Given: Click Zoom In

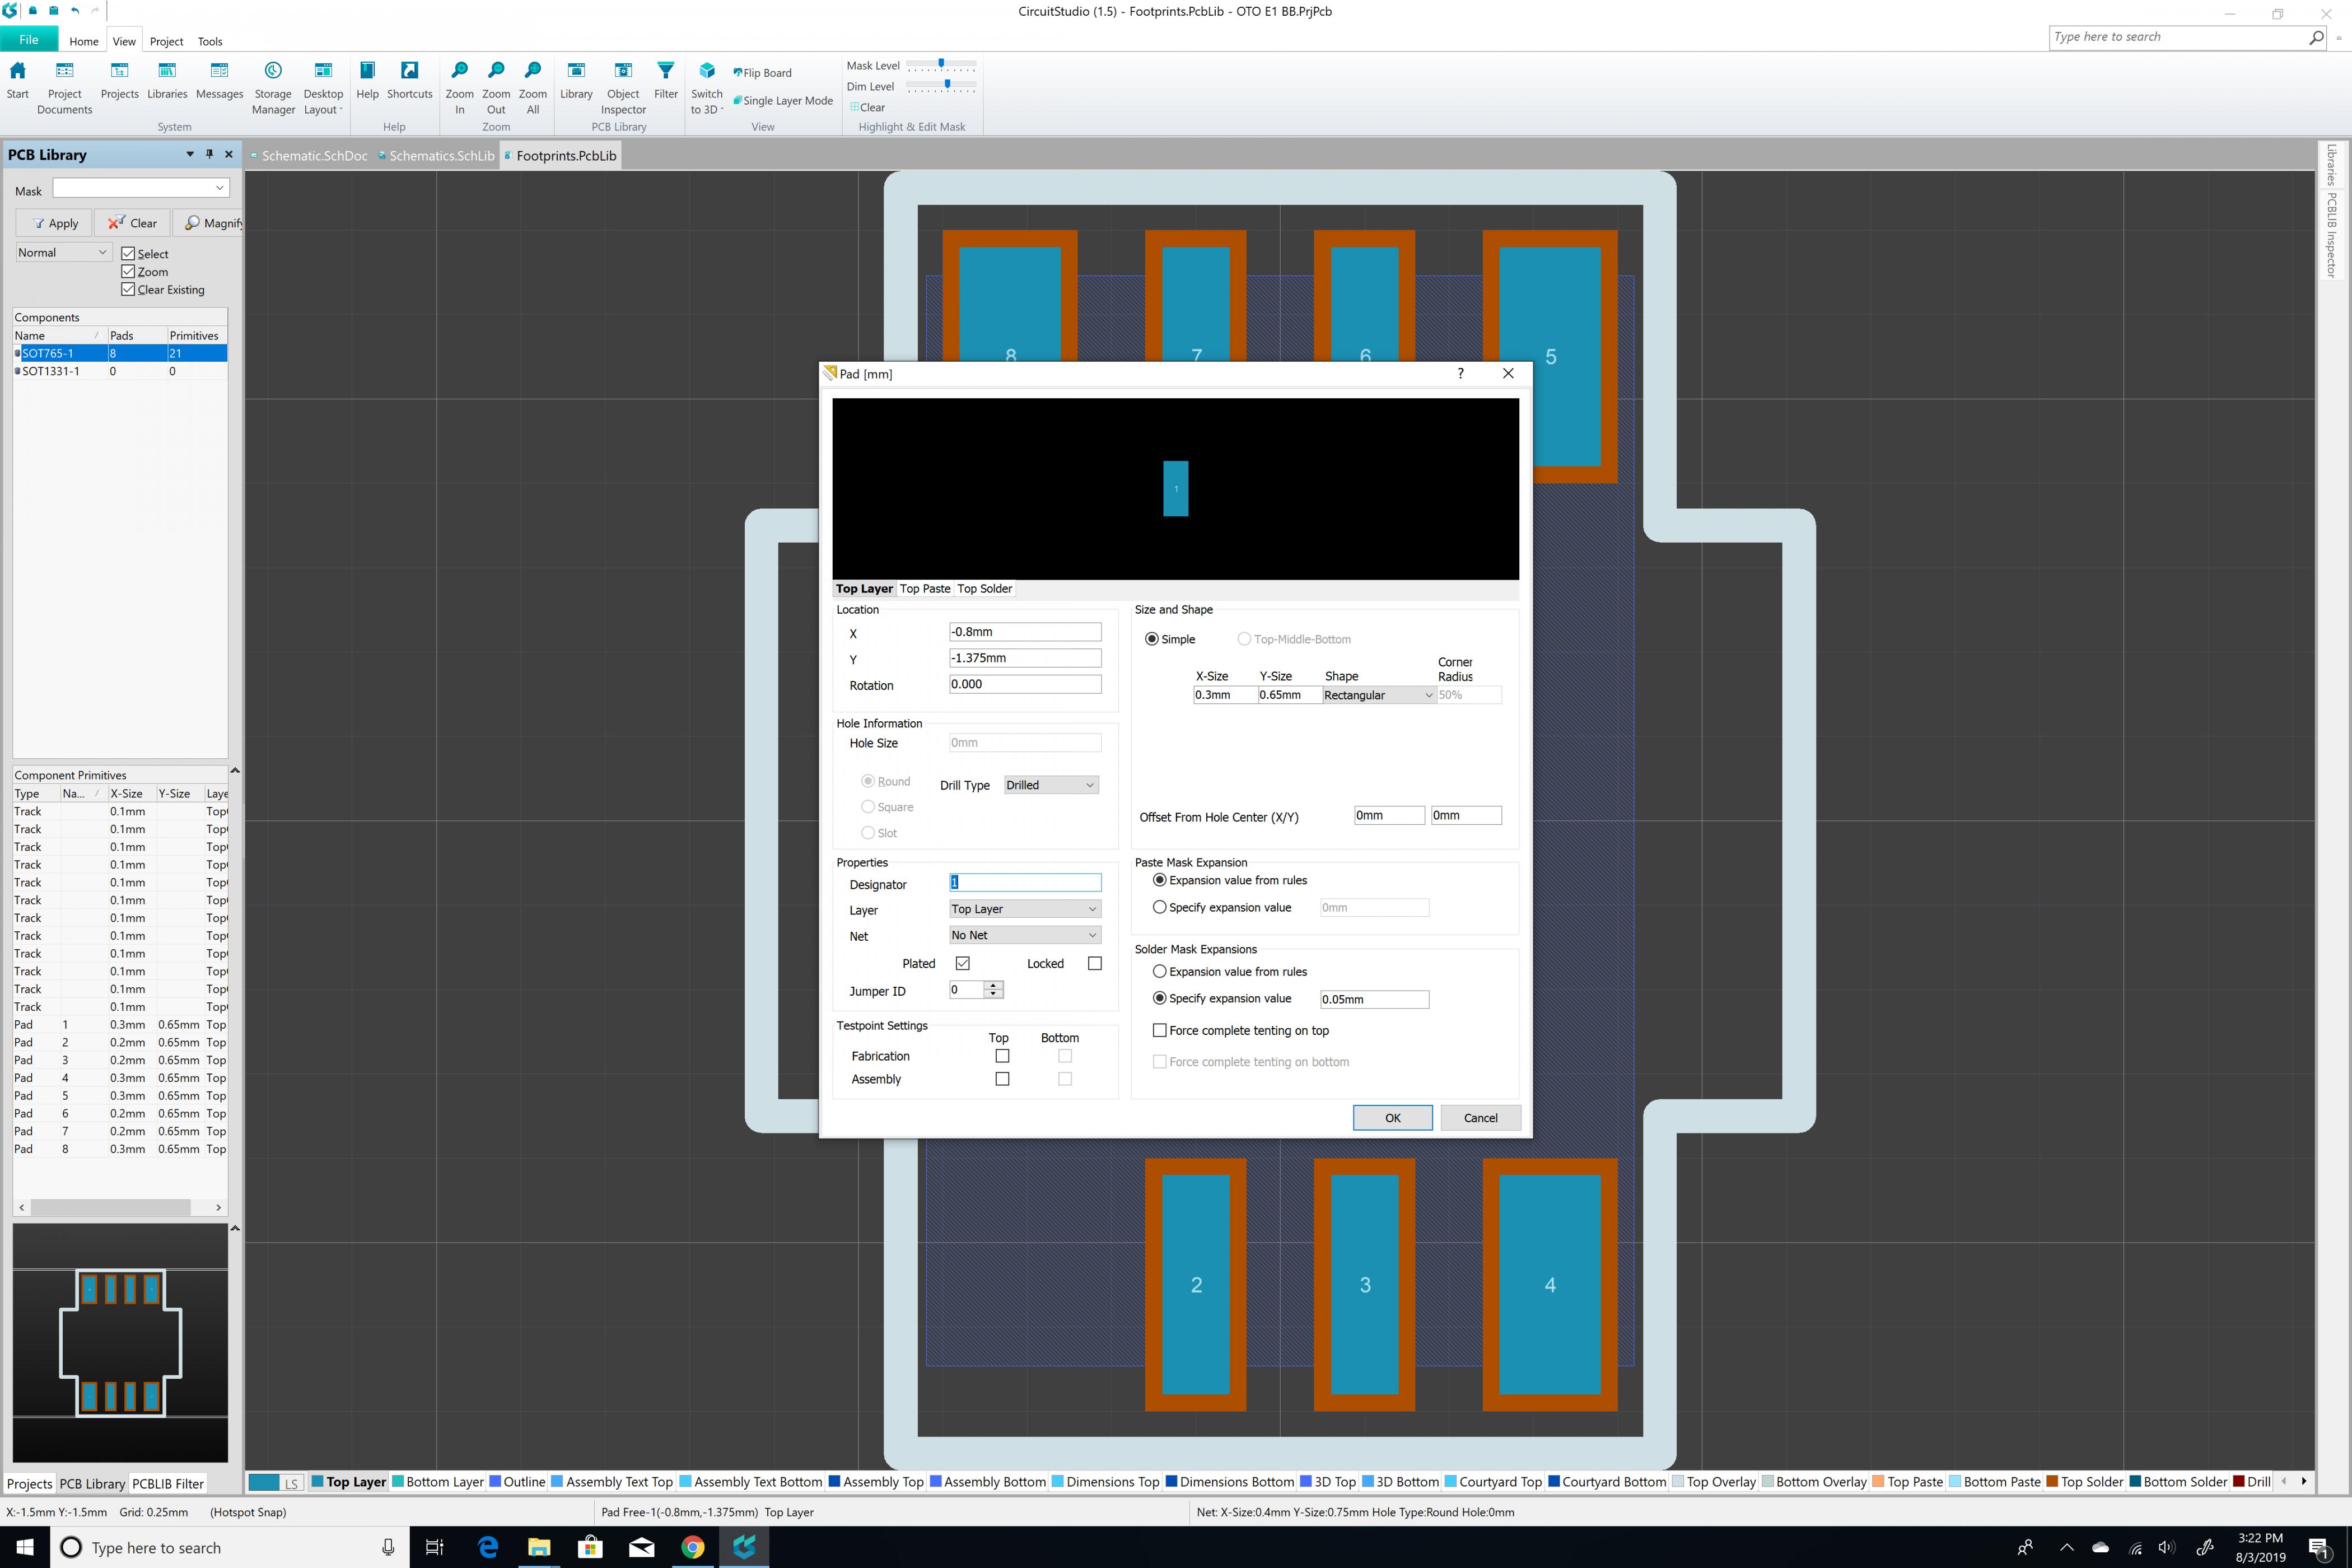Looking at the screenshot, I should 459,87.
